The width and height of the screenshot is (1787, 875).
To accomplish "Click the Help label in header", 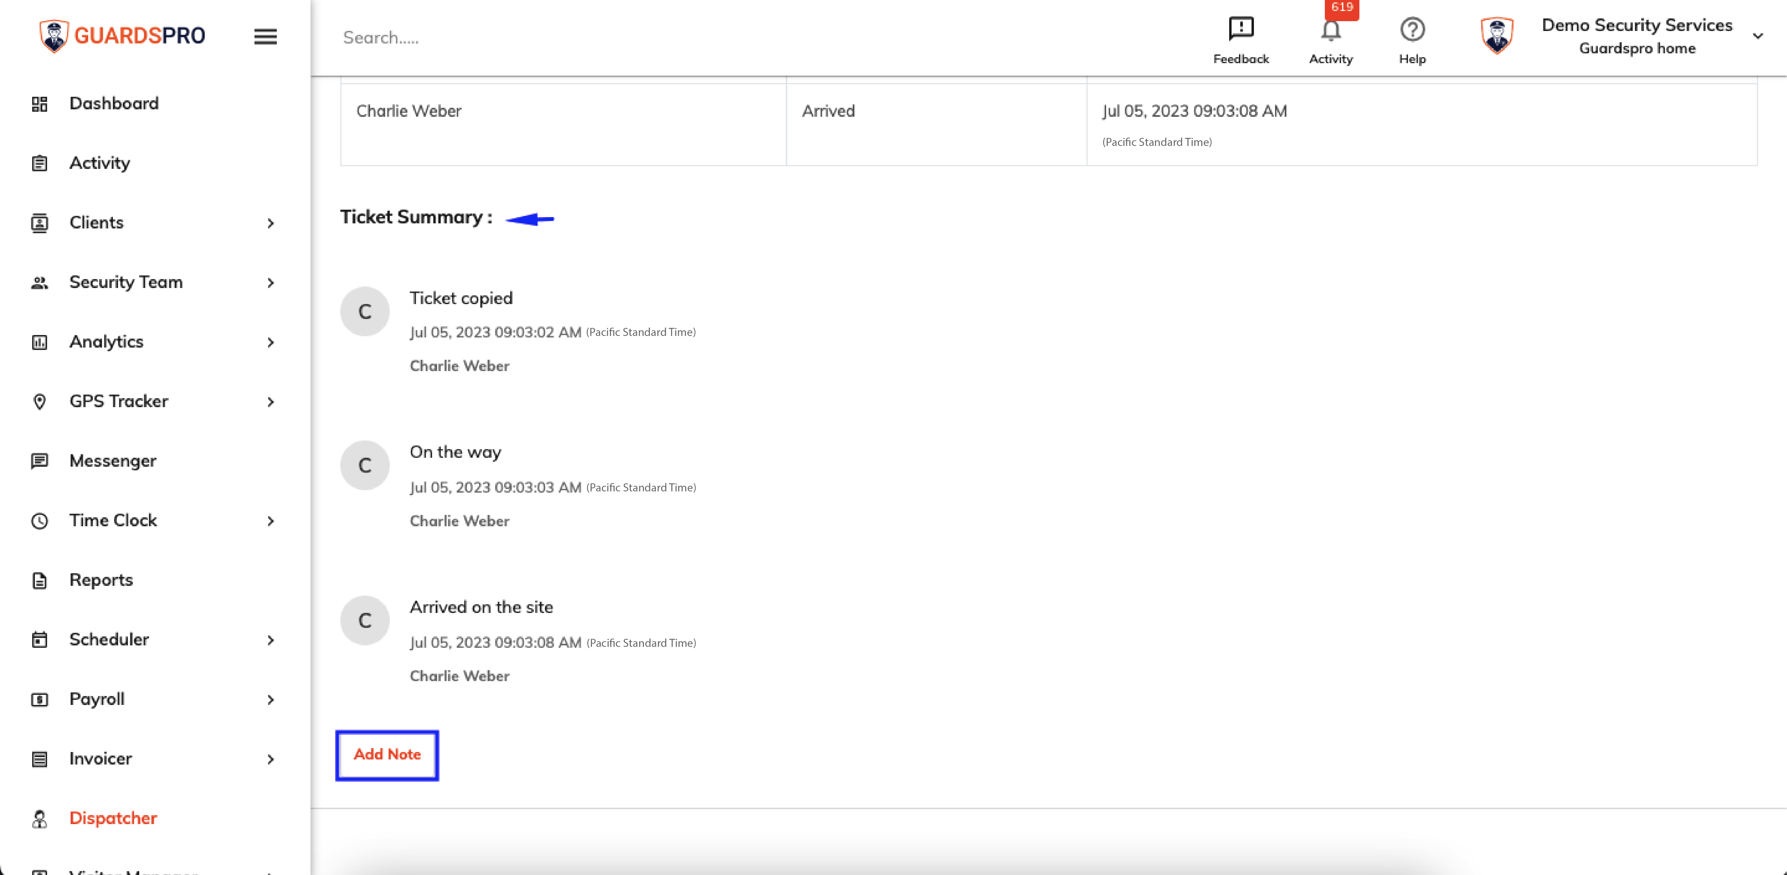I will (x=1412, y=60).
